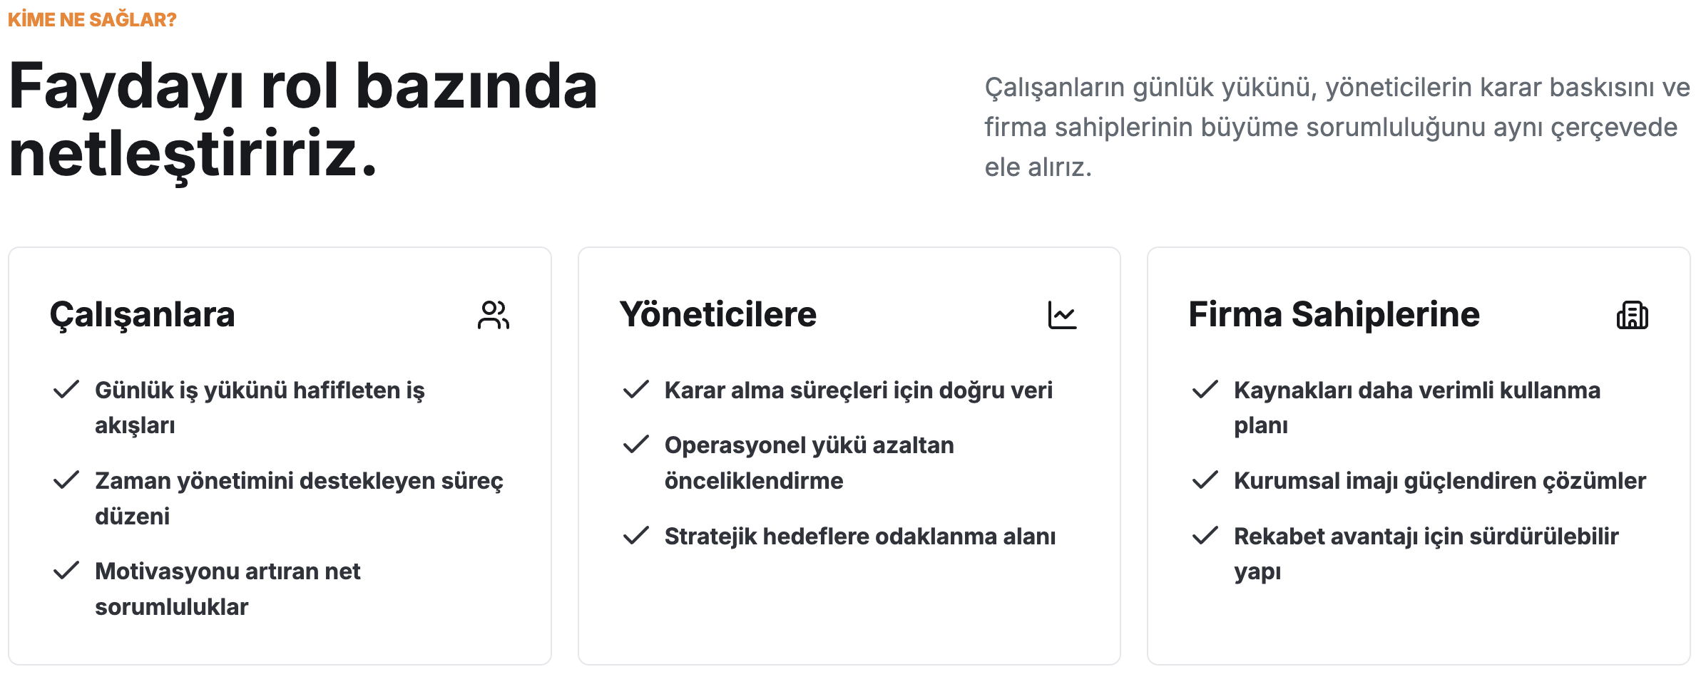Click checkmark beside Zaman yönetimini destekleyen süreç
The width and height of the screenshot is (1706, 684).
pos(66,480)
